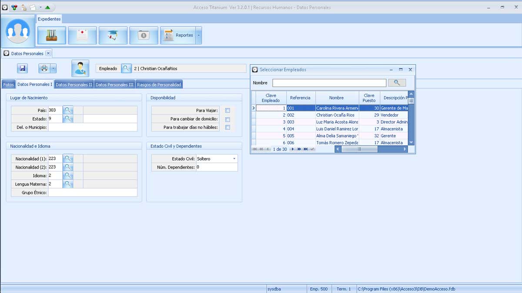Click the printer icon

point(44,68)
